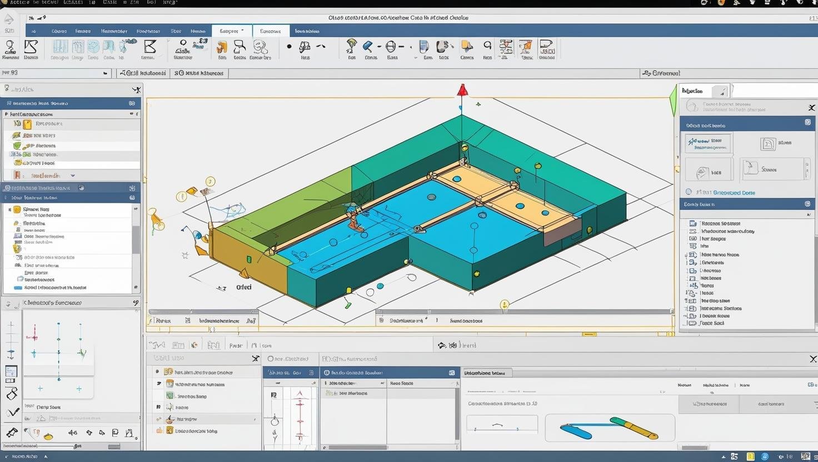Click the yellow bowl icon in bottom-left toolbar
This screenshot has height=462, width=818.
coord(48,436)
